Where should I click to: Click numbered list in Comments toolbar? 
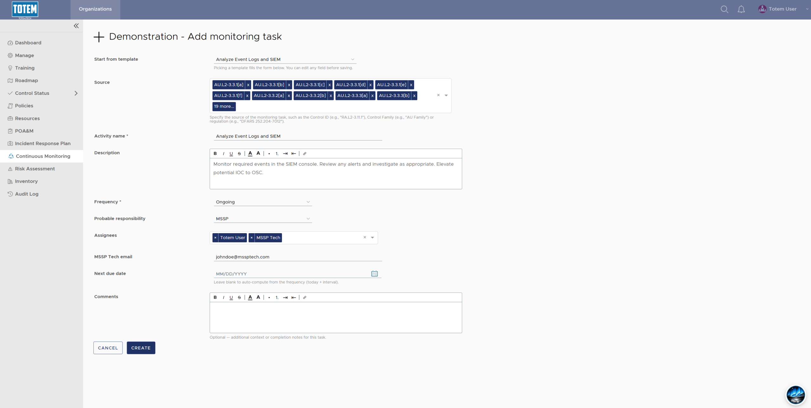[277, 297]
